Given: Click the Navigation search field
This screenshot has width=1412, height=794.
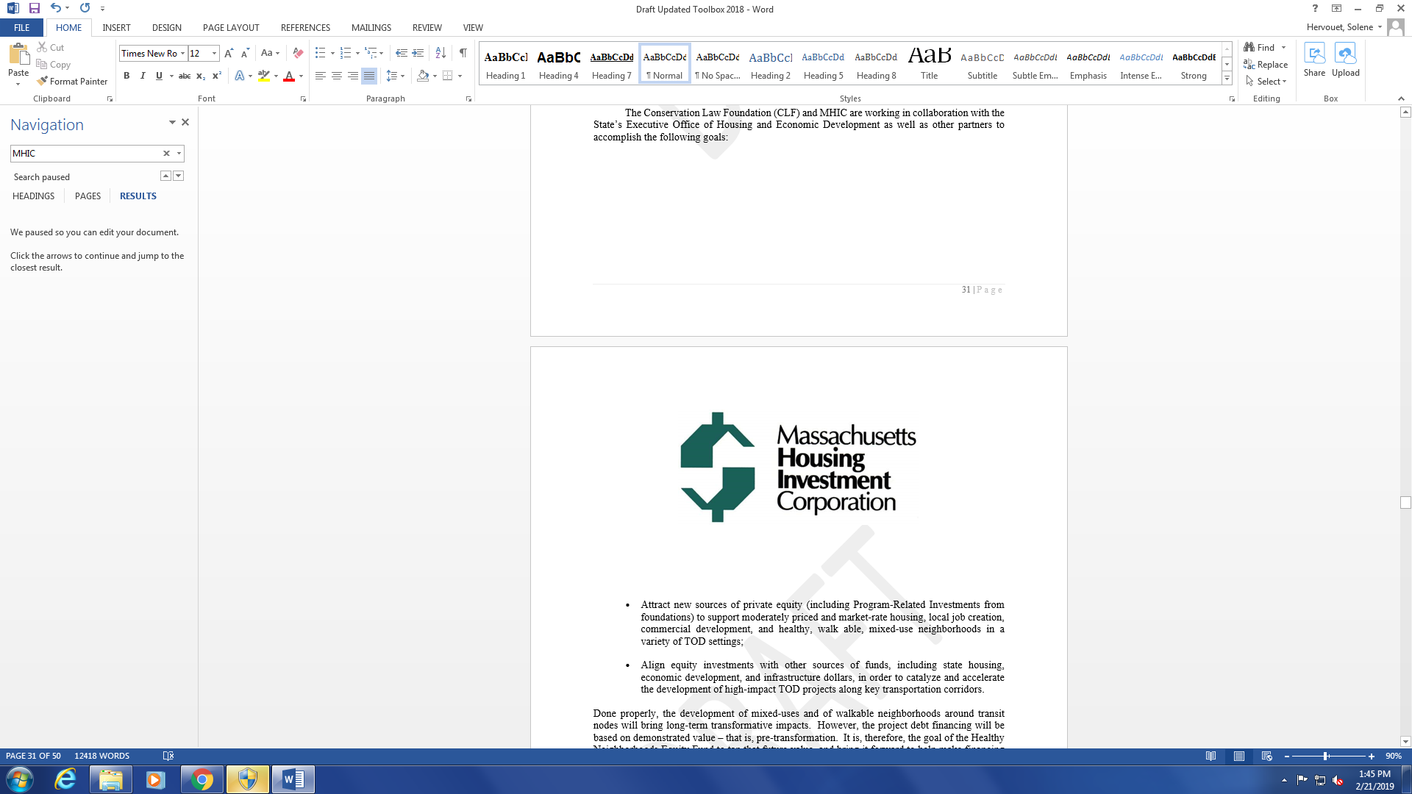Looking at the screenshot, I should click(85, 154).
